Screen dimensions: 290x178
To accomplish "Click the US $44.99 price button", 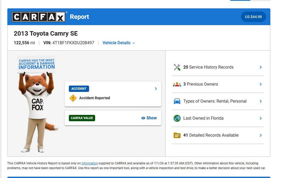I will pos(253,17).
